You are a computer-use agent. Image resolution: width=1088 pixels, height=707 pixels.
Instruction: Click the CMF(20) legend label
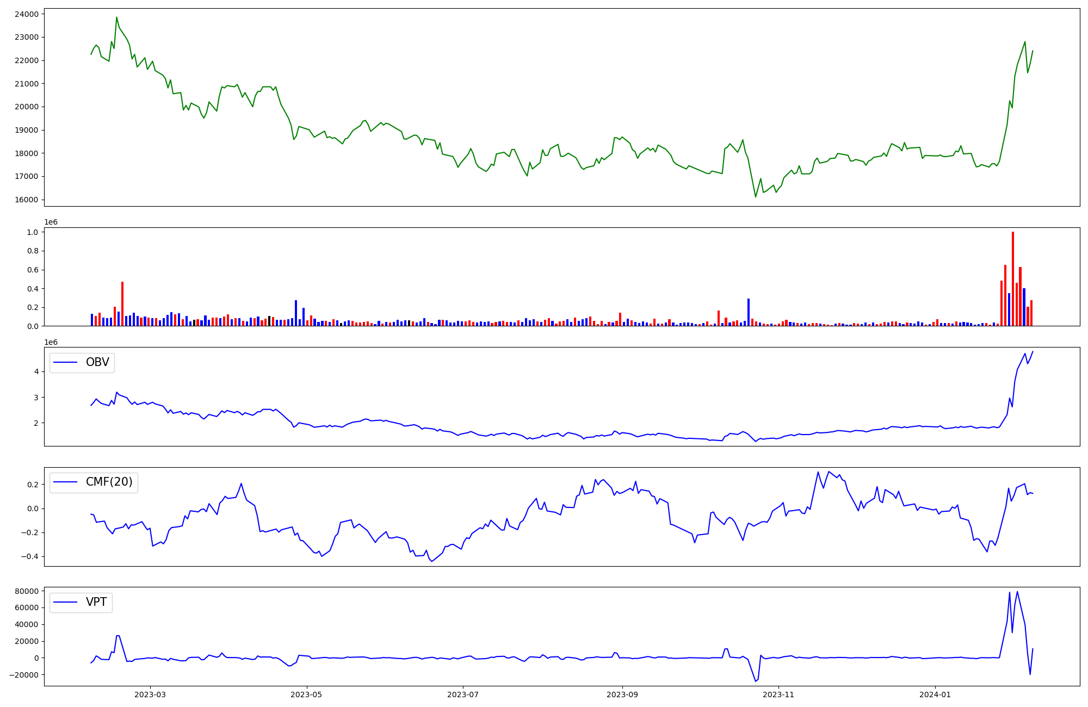pos(109,482)
